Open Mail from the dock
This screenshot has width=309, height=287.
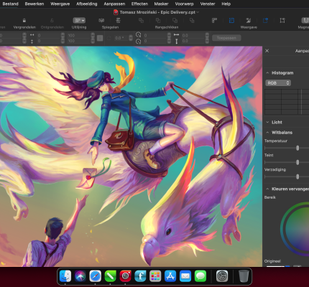(x=185, y=276)
